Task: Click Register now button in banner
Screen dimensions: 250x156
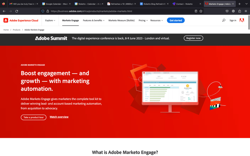Action: pos(193,38)
